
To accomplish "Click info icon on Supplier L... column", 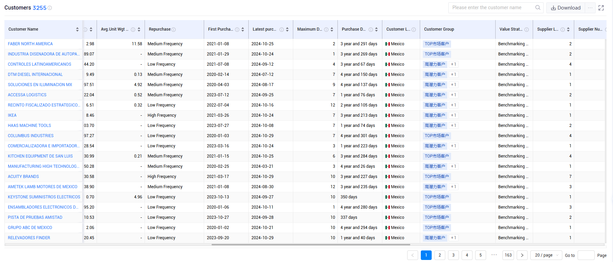I will [563, 30].
